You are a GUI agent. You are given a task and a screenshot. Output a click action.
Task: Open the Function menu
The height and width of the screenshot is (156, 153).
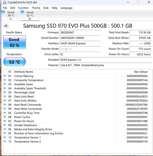coord(23,8)
